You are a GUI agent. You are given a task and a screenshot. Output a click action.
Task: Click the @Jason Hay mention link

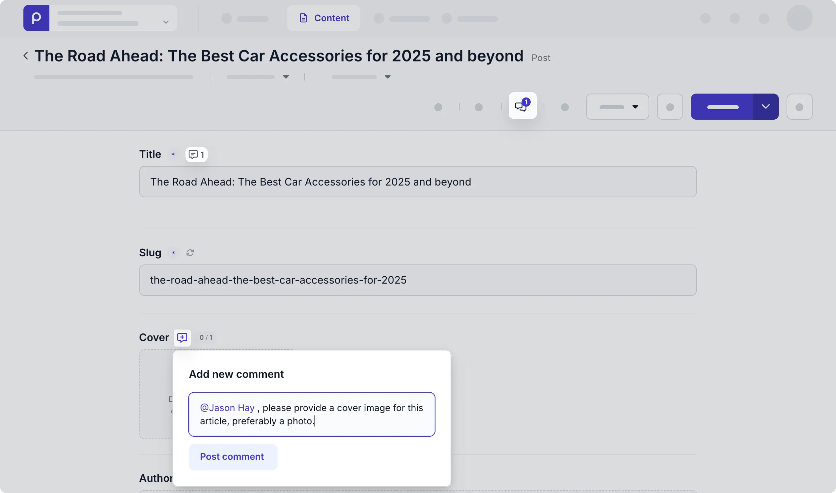[x=227, y=408]
